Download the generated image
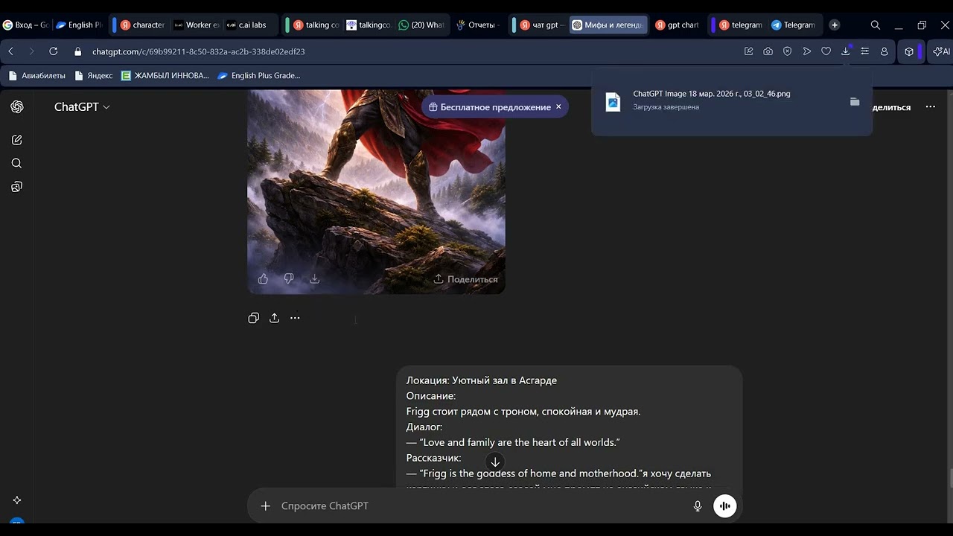 314,279
